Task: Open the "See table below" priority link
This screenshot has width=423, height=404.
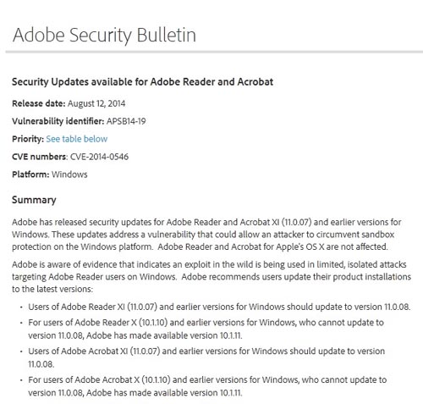Action: point(77,139)
